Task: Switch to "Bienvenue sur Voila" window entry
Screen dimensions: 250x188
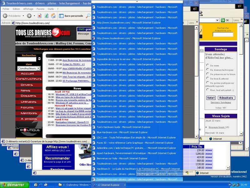Action: [x=137, y=159]
